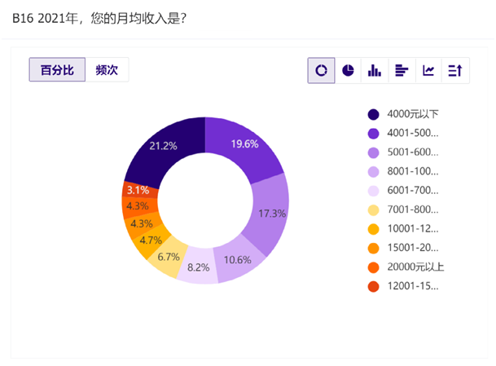Click the 17.3% donut segment
496x366 pixels.
(x=271, y=212)
